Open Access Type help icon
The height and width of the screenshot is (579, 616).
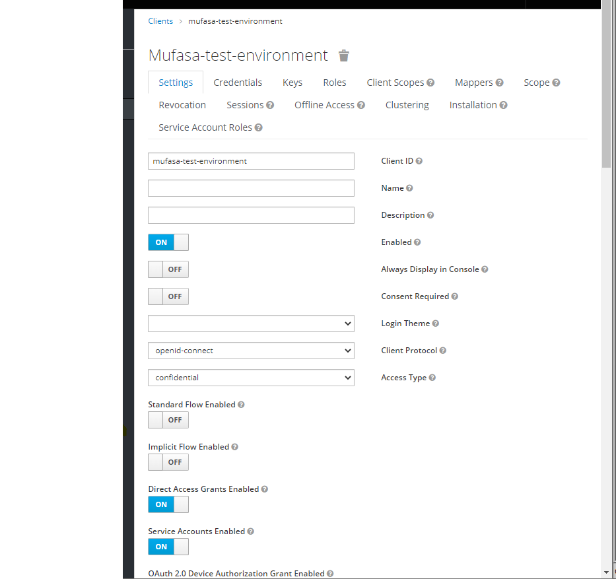click(x=432, y=378)
